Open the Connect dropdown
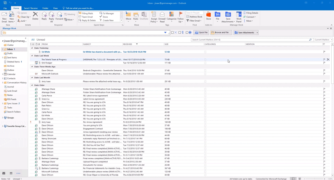The width and height of the screenshot is (334, 180). tap(250, 17)
